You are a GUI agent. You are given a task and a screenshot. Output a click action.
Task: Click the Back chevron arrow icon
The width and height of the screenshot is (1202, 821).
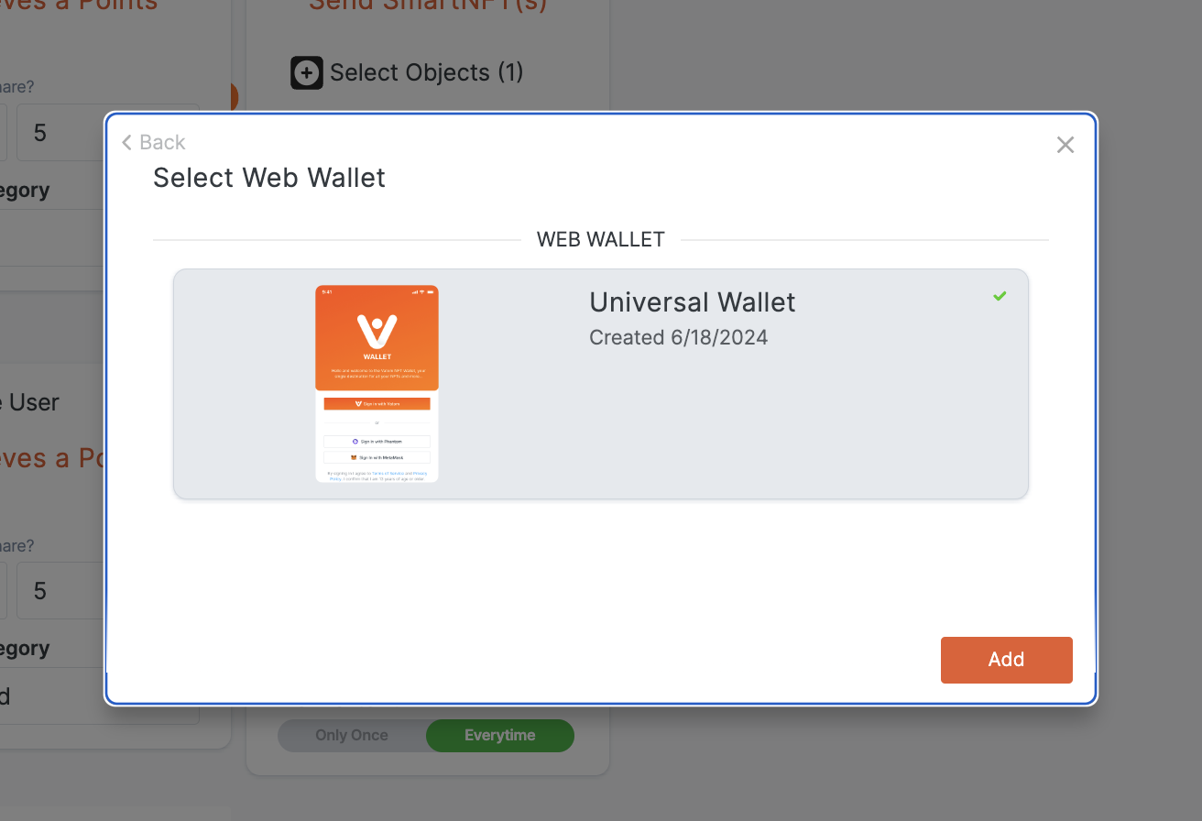click(x=127, y=142)
